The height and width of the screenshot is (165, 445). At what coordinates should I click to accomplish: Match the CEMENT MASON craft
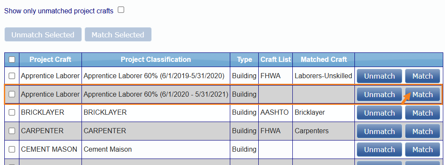click(423, 150)
